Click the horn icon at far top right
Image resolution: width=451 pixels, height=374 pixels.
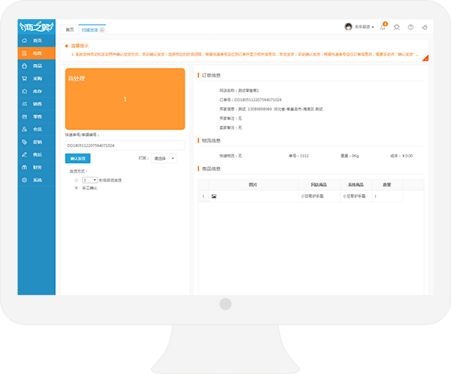pos(425,27)
